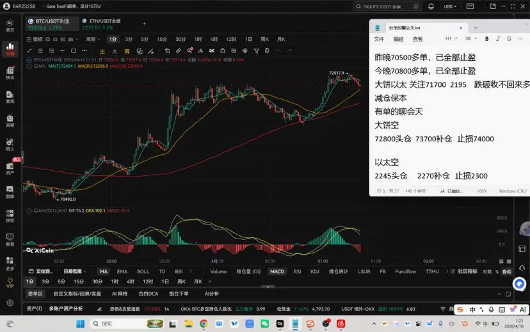The image size is (530, 332).
Task: Toggle the BOLL indicator
Action: (143, 271)
